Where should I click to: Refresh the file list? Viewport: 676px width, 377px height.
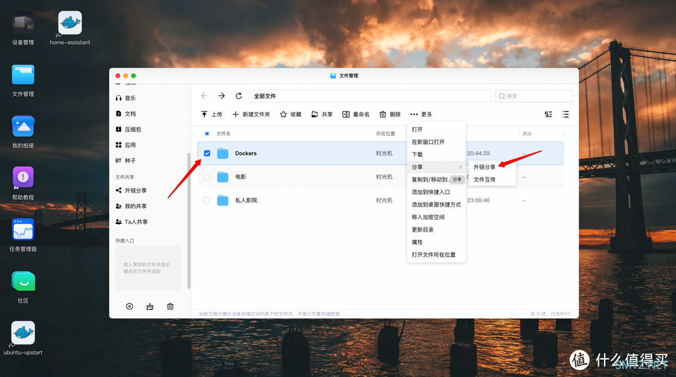[238, 96]
